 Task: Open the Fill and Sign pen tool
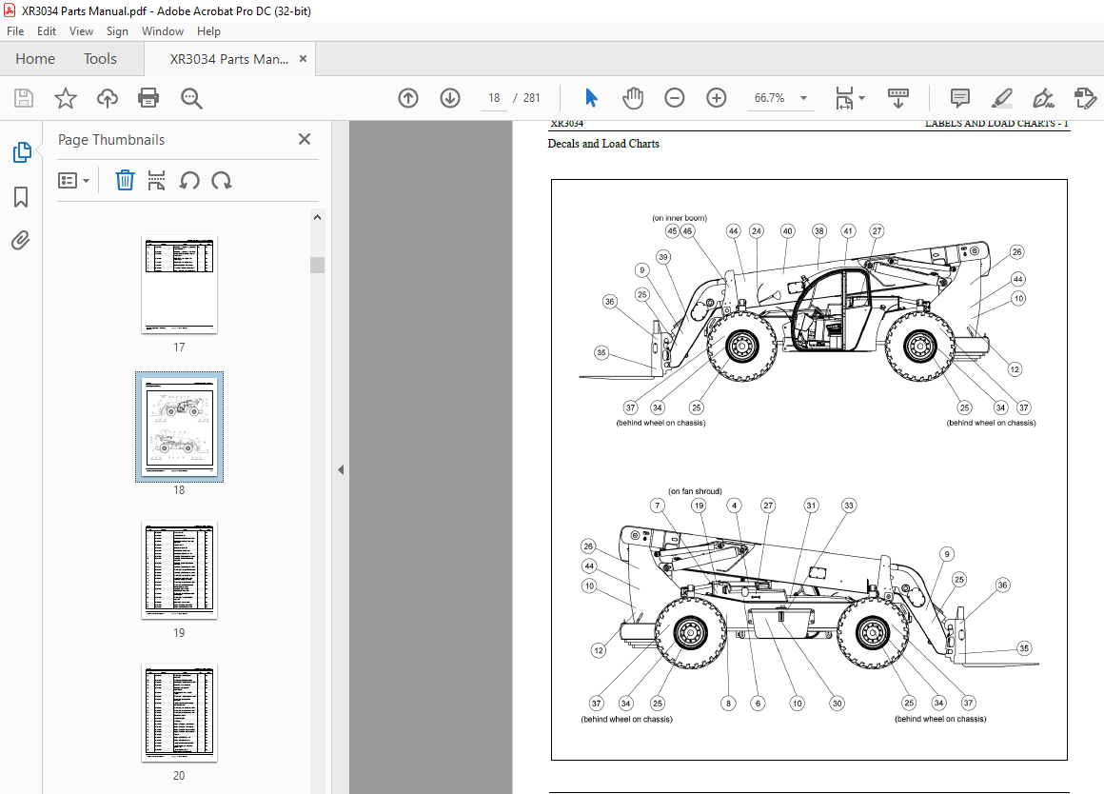[1043, 98]
